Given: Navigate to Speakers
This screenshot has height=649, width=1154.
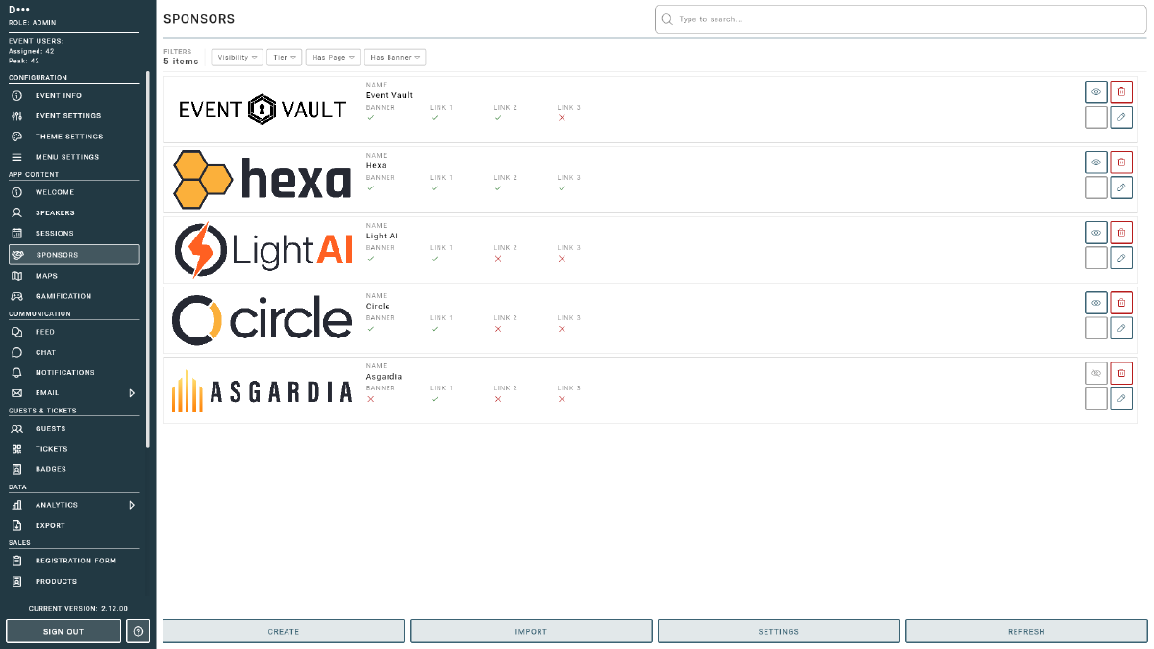Looking at the screenshot, I should [x=74, y=212].
